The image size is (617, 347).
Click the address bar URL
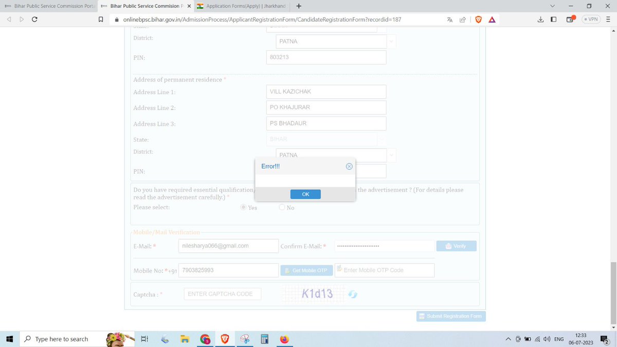pos(262,20)
